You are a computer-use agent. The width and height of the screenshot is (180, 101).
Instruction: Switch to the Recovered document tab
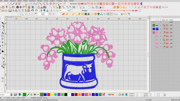(9, 17)
